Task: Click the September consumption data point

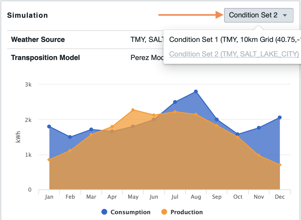Action: point(217,120)
